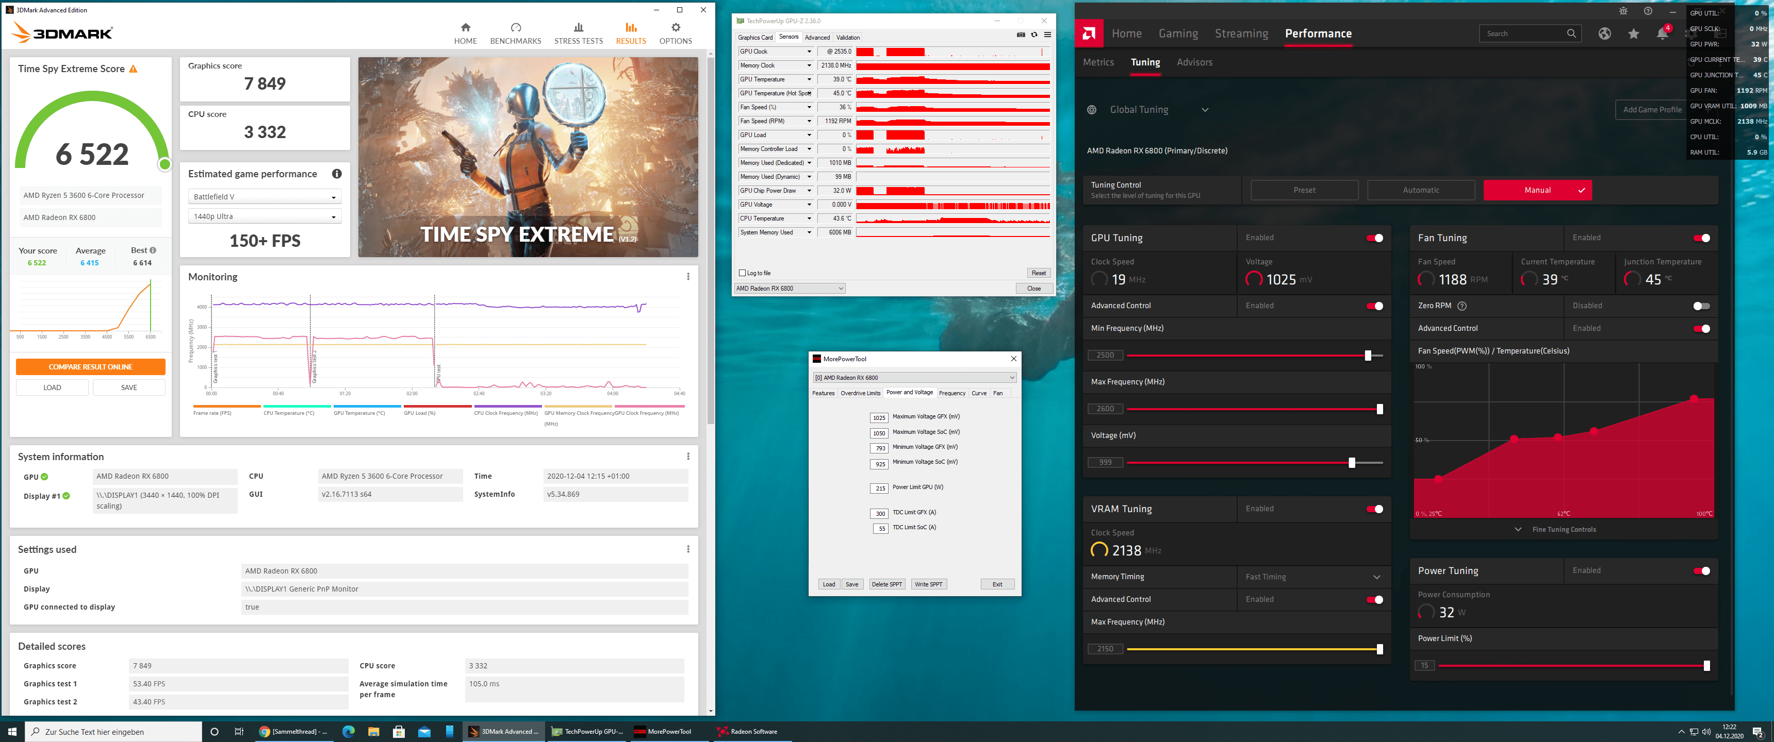This screenshot has width=1774, height=742.
Task: Click the Time Spy Extreme warning triangle
Action: pyautogui.click(x=134, y=69)
